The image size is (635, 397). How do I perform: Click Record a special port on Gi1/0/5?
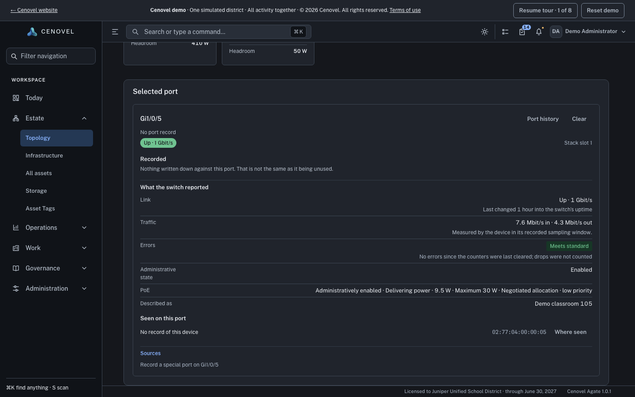[179, 365]
